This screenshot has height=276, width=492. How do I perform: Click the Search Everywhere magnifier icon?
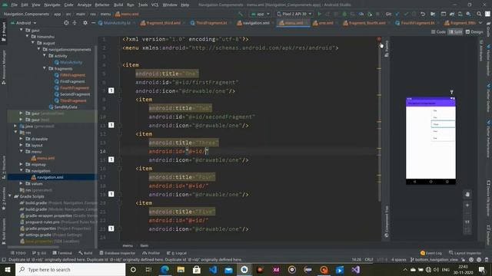(479, 14)
